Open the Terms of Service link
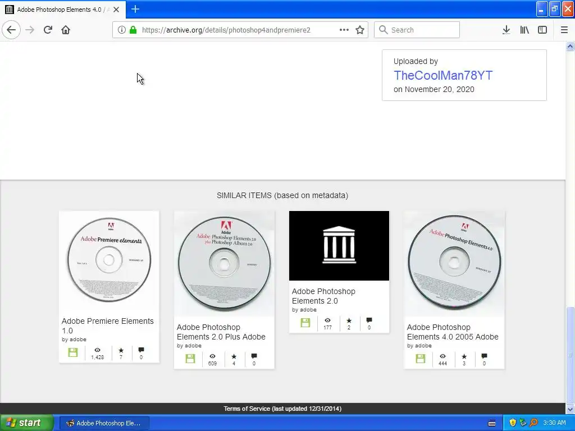Image resolution: width=575 pixels, height=431 pixels. 282,409
